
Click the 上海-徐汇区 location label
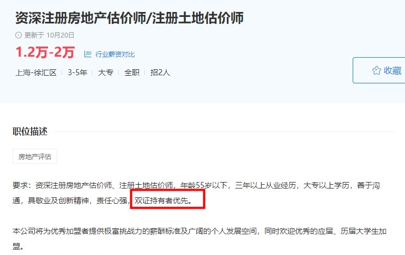click(36, 72)
